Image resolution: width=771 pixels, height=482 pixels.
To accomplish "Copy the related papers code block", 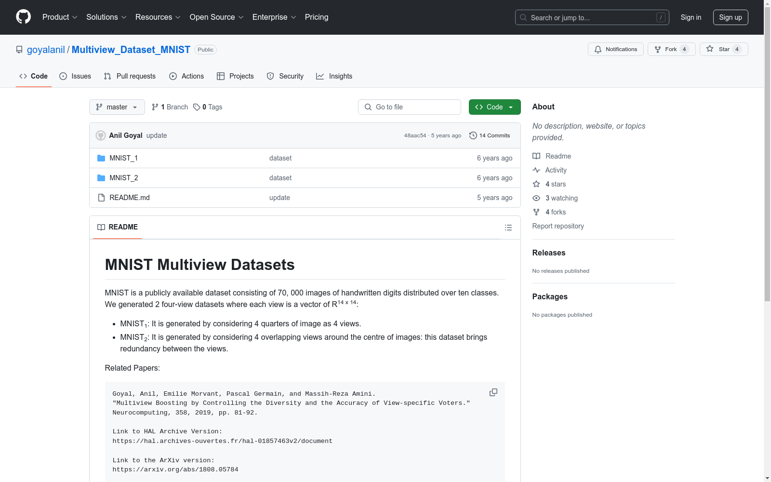I will (493, 392).
